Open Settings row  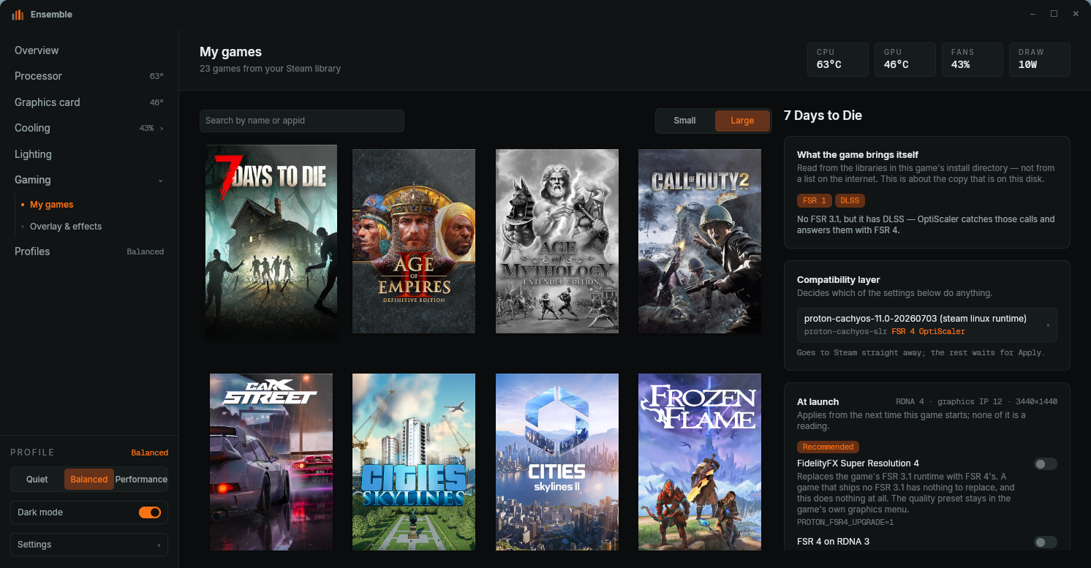pyautogui.click(x=89, y=545)
